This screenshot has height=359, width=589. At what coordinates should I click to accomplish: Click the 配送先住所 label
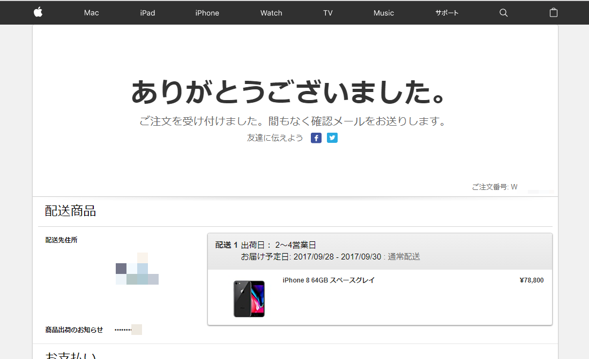click(x=61, y=240)
